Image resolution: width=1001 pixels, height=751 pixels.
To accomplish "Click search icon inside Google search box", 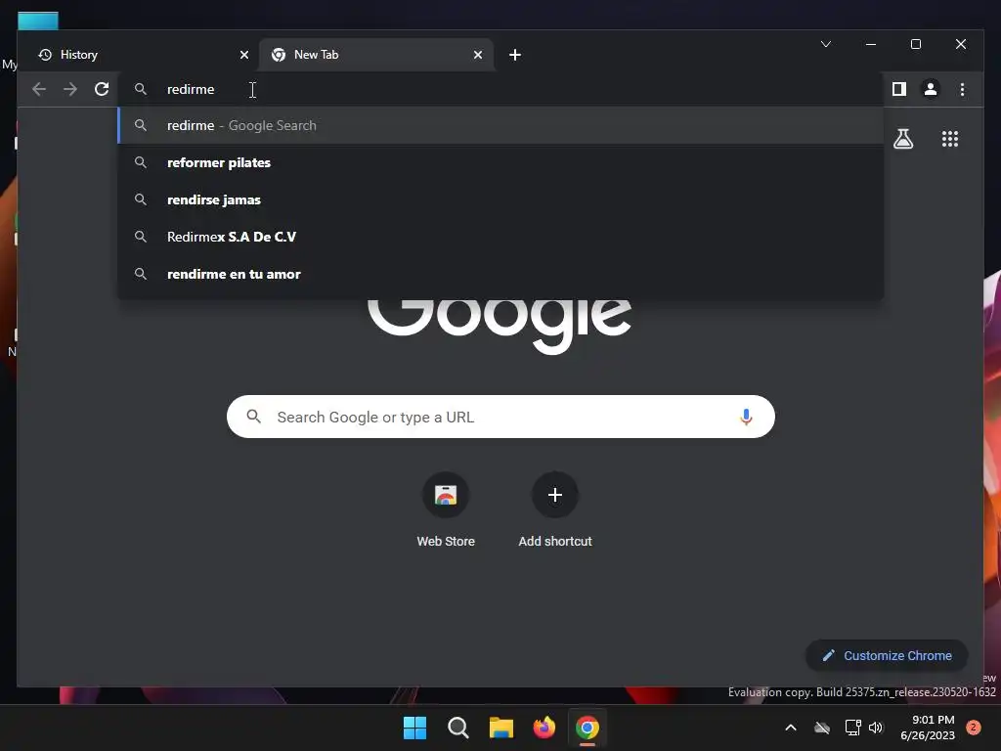I will [253, 417].
